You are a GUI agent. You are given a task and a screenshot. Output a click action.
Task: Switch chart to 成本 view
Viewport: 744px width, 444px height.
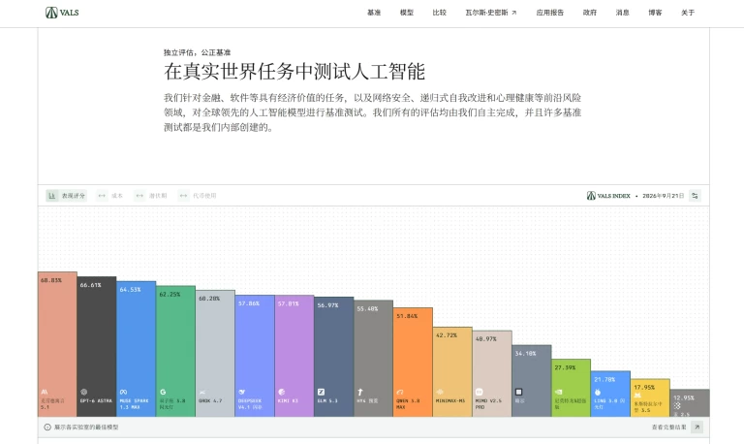110,196
